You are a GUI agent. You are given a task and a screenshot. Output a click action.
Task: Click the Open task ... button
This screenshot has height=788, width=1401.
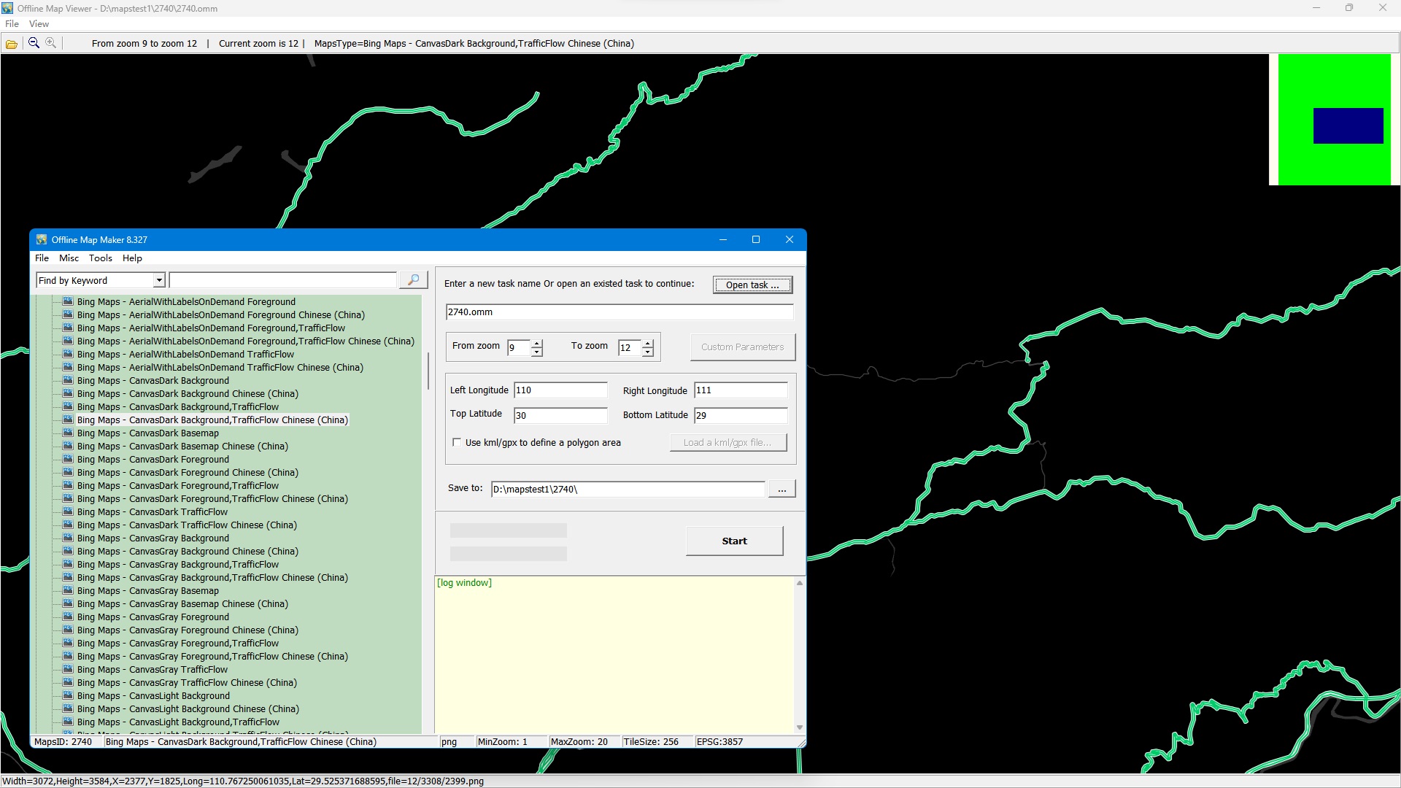pyautogui.click(x=752, y=285)
